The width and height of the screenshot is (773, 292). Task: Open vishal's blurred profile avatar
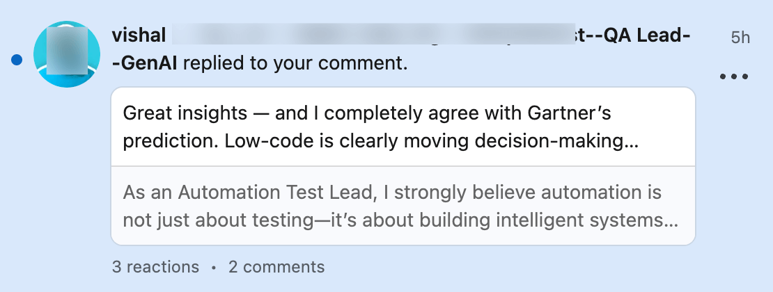(x=68, y=54)
